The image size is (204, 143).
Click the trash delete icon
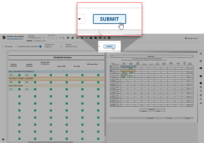tap(82, 38)
